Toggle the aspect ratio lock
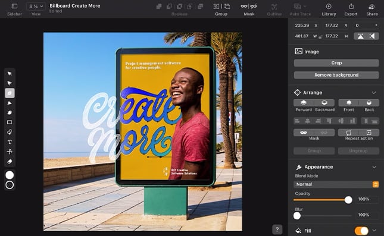This screenshot has width=384, height=236. [320, 37]
